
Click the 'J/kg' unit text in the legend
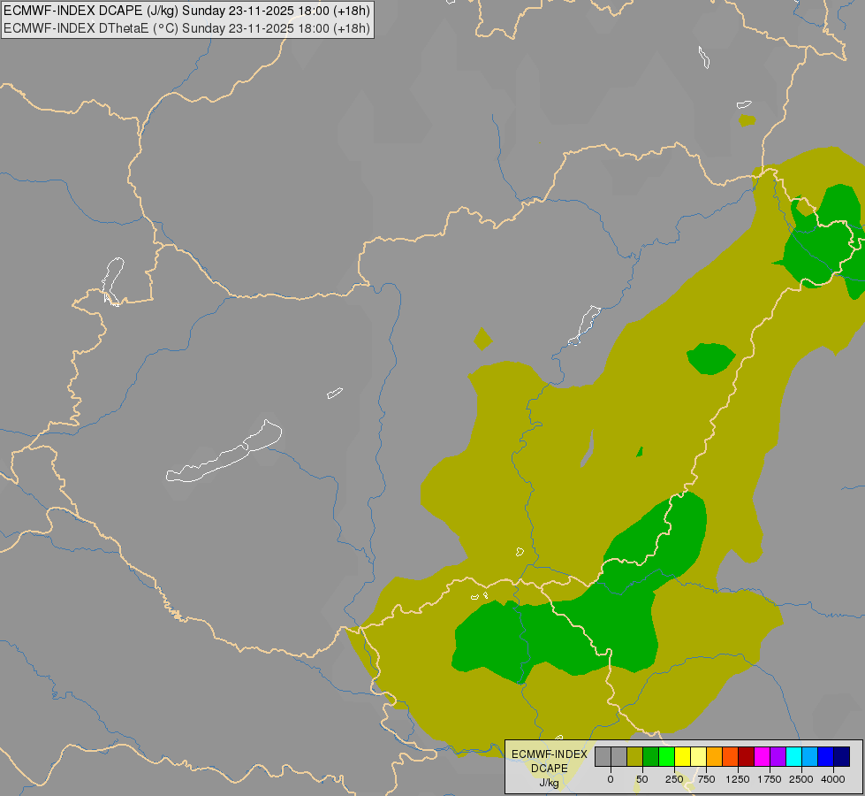coord(550,783)
